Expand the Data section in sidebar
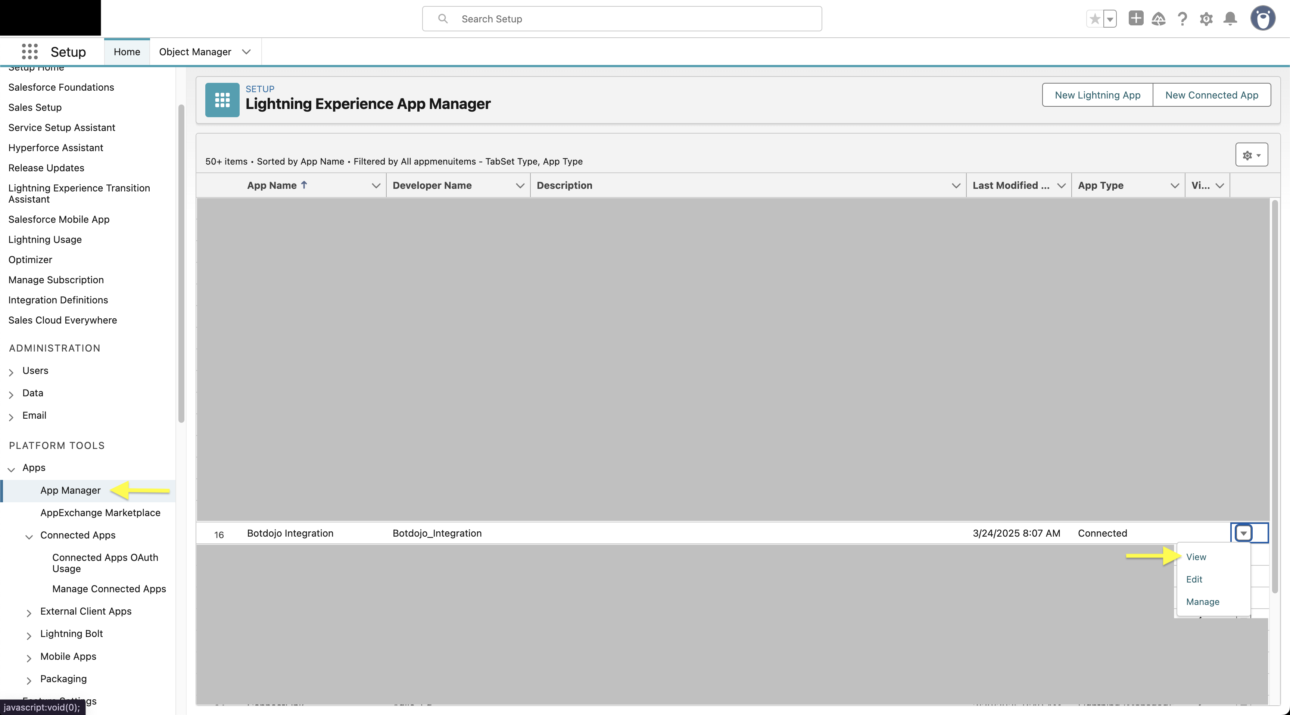Screen dimensions: 1290x715 coord(11,394)
